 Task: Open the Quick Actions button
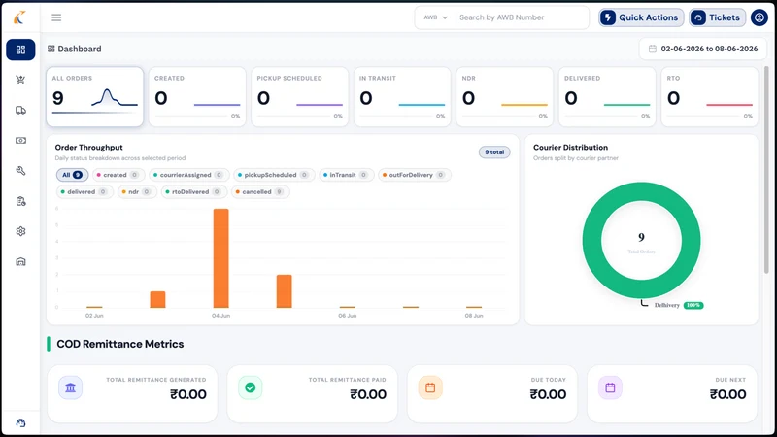click(x=641, y=17)
